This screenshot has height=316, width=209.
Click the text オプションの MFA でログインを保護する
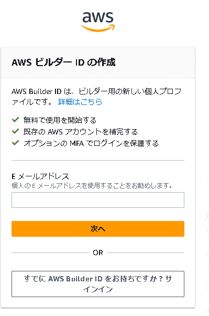(91, 143)
